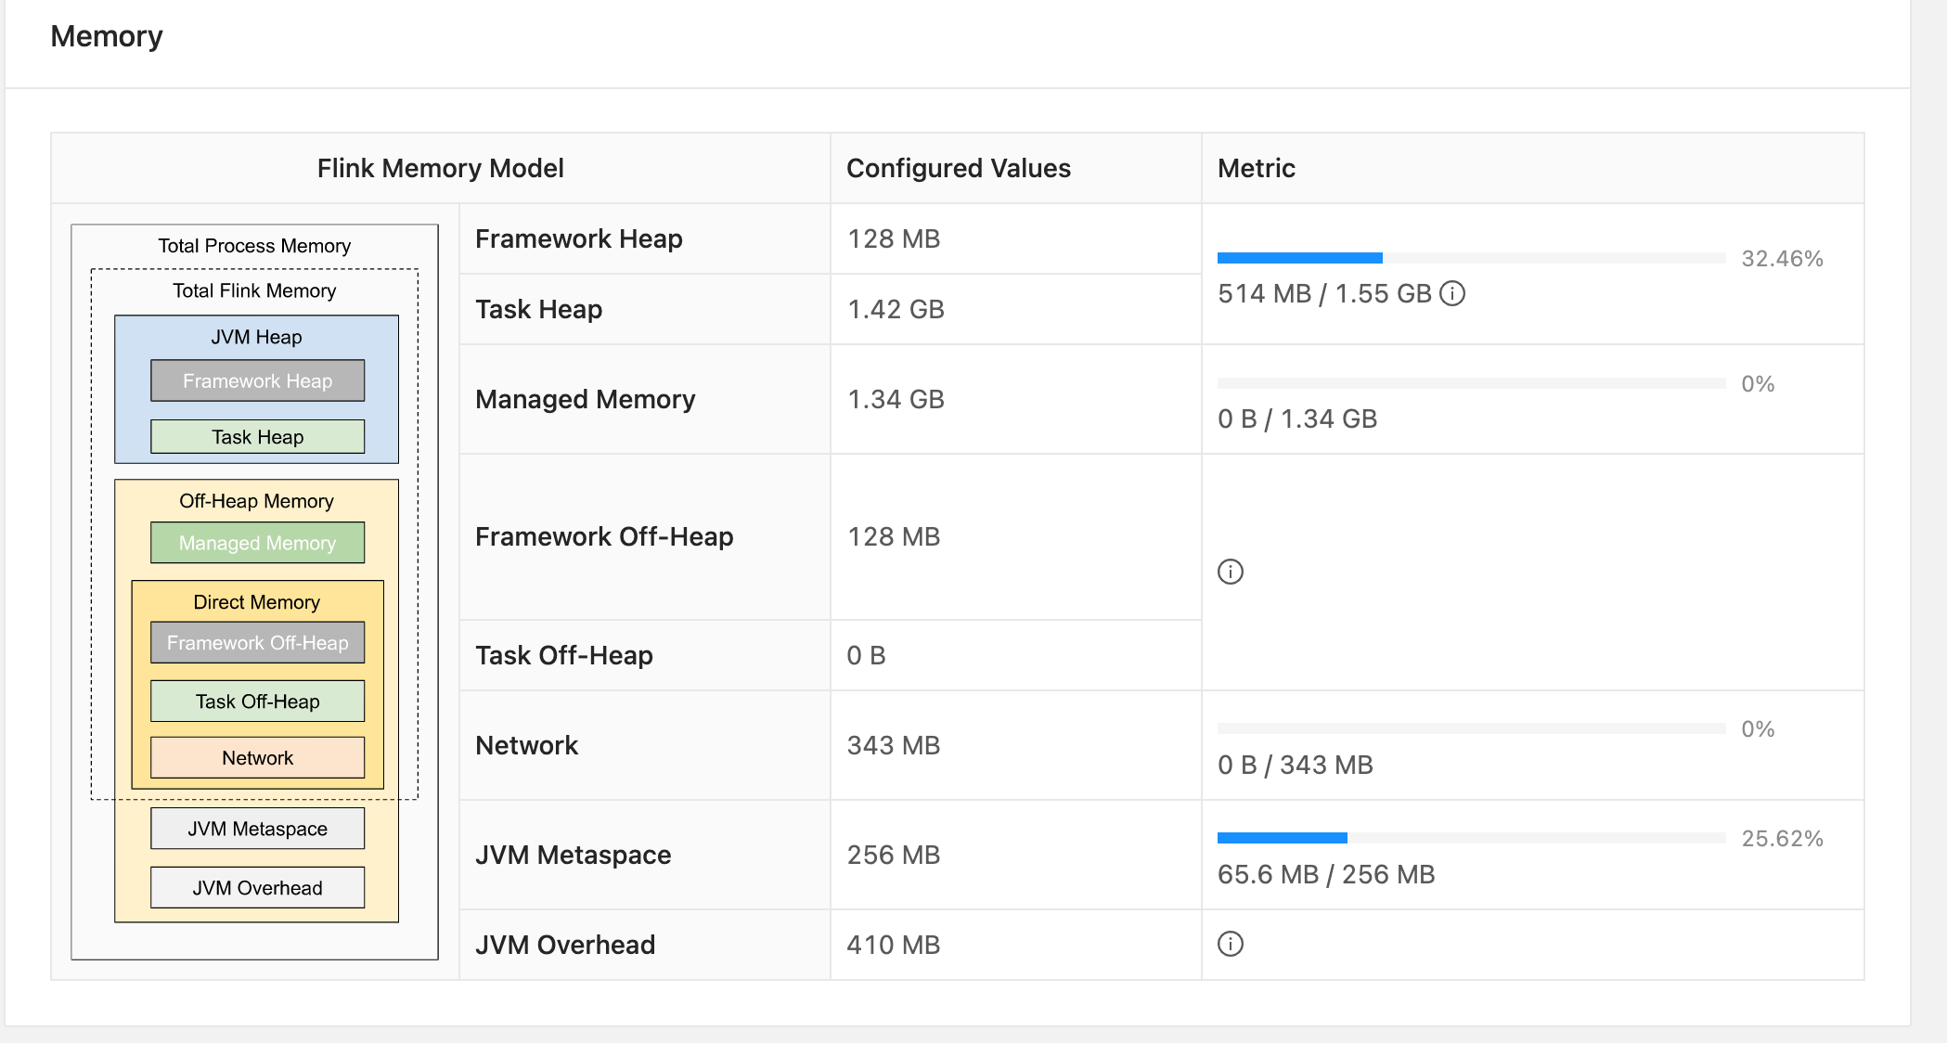The height and width of the screenshot is (1043, 1947).
Task: Click the 1.34 GB configured Managed Memory value
Action: pos(896,399)
